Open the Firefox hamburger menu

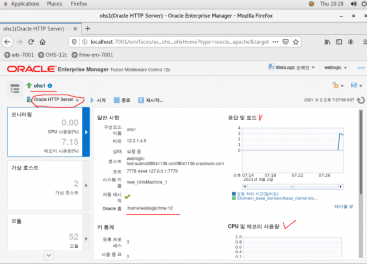click(365, 42)
